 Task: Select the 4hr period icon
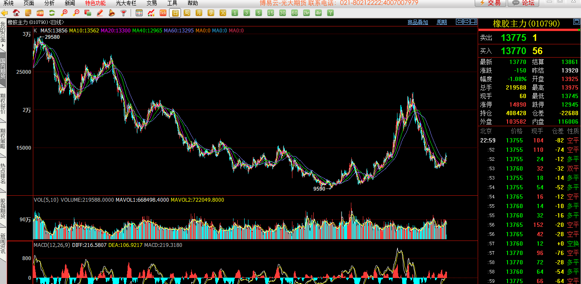318,13
